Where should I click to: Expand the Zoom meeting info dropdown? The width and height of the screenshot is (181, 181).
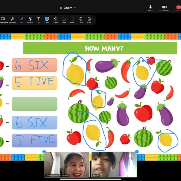tap(75, 8)
